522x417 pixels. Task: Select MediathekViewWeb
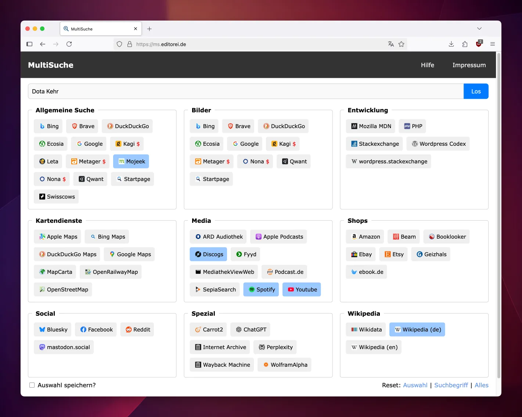point(224,272)
